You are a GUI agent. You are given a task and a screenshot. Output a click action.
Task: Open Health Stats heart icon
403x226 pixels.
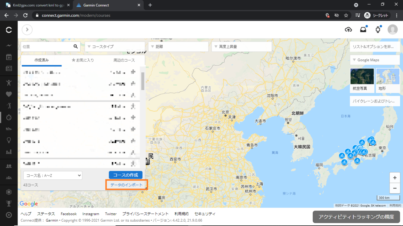(x=9, y=94)
